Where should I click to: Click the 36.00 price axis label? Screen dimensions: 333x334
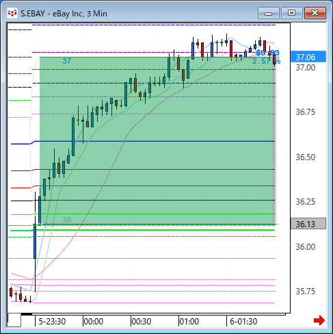point(306,247)
